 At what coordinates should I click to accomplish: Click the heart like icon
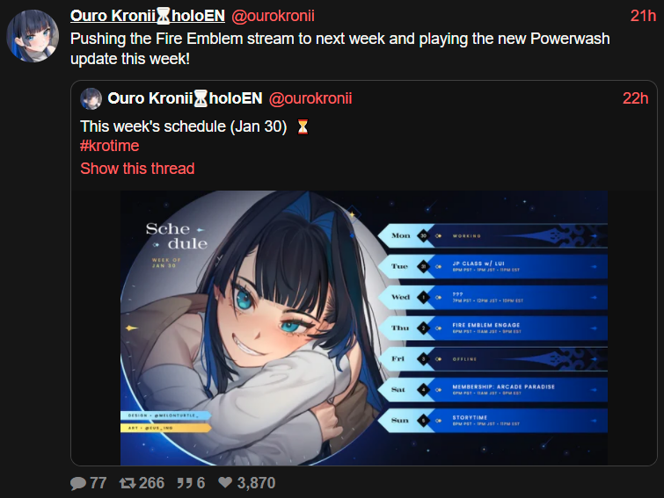225,482
